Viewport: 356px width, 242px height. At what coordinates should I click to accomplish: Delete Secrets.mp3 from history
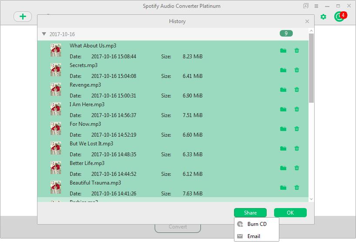tap(296, 70)
